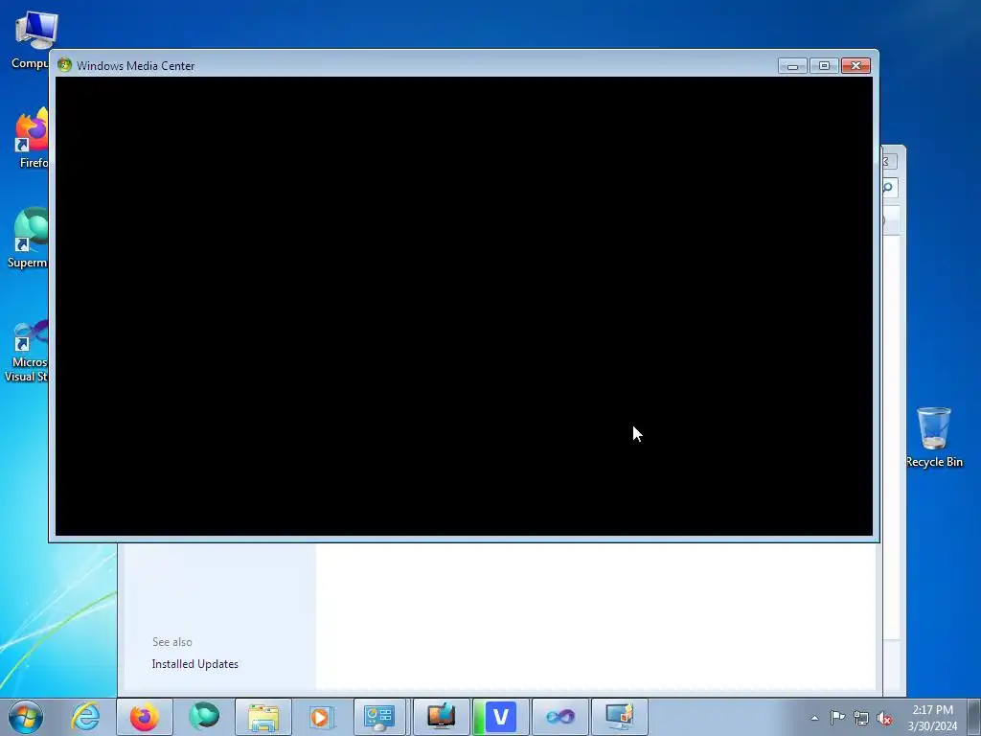Open the network status tray icon
Image resolution: width=981 pixels, height=736 pixels.
tap(861, 719)
